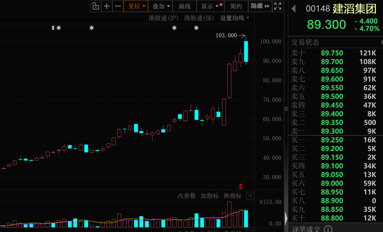Click the panel divider grip handle
This screenshot has width=383, height=232.
286,109
